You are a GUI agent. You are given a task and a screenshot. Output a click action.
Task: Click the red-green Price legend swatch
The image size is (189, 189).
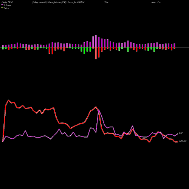tap(2, 8)
